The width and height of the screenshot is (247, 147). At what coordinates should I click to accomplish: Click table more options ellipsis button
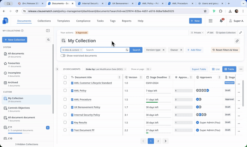pos(241,69)
